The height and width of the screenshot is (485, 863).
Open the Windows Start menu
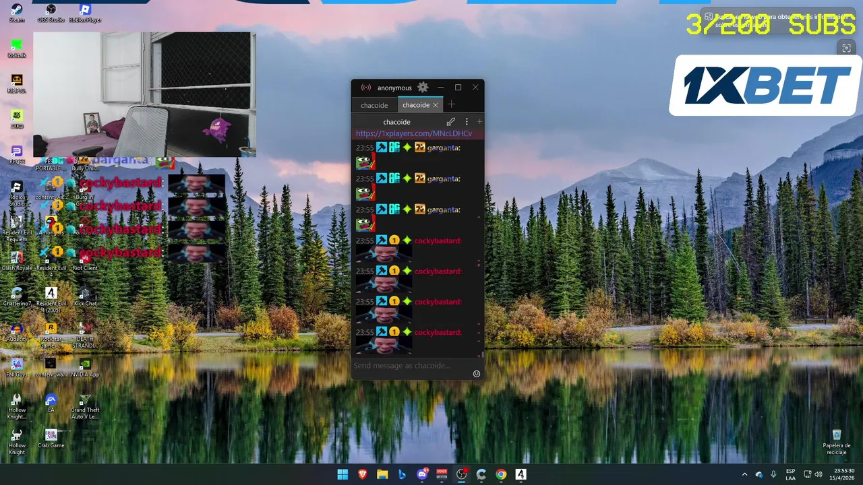[343, 474]
